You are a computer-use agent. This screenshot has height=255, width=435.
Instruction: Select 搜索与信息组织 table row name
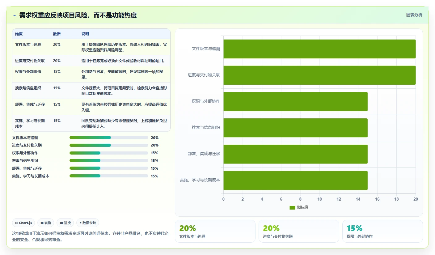[x=28, y=88]
